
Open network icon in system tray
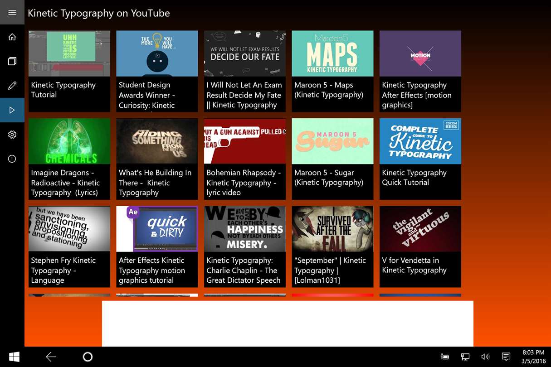click(465, 357)
